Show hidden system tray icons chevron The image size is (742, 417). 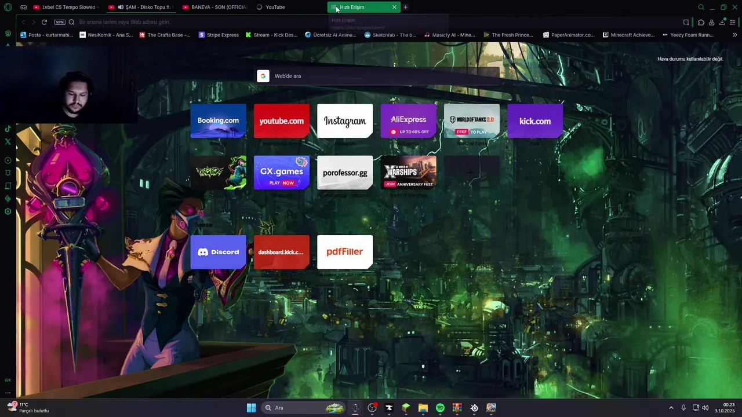pyautogui.click(x=671, y=408)
